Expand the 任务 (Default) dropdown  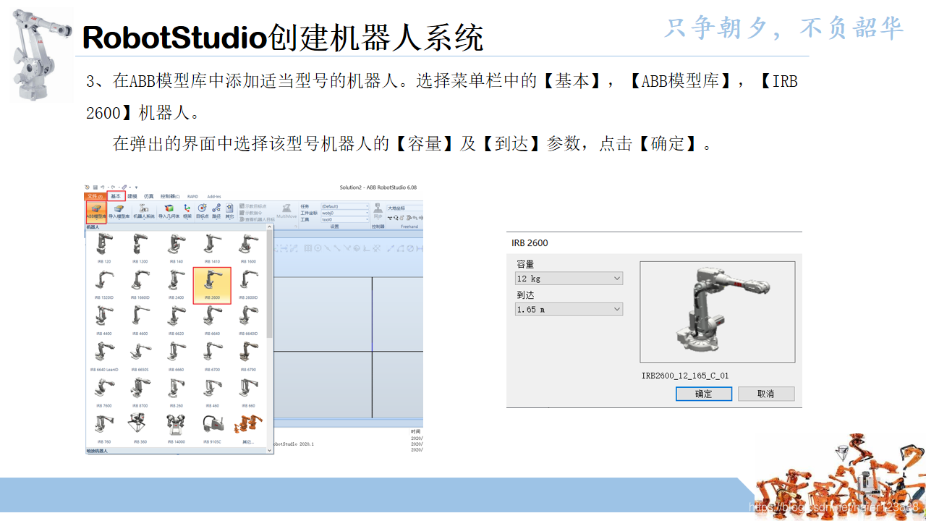345,206
